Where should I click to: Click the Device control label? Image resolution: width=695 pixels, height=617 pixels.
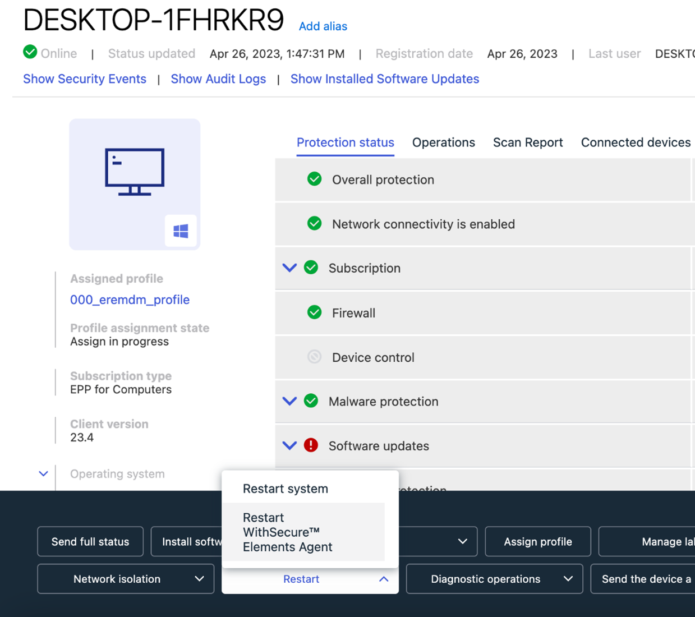pyautogui.click(x=373, y=357)
